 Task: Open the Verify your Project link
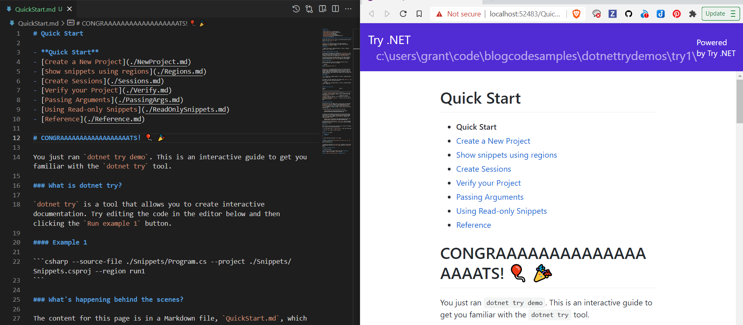[x=488, y=183]
